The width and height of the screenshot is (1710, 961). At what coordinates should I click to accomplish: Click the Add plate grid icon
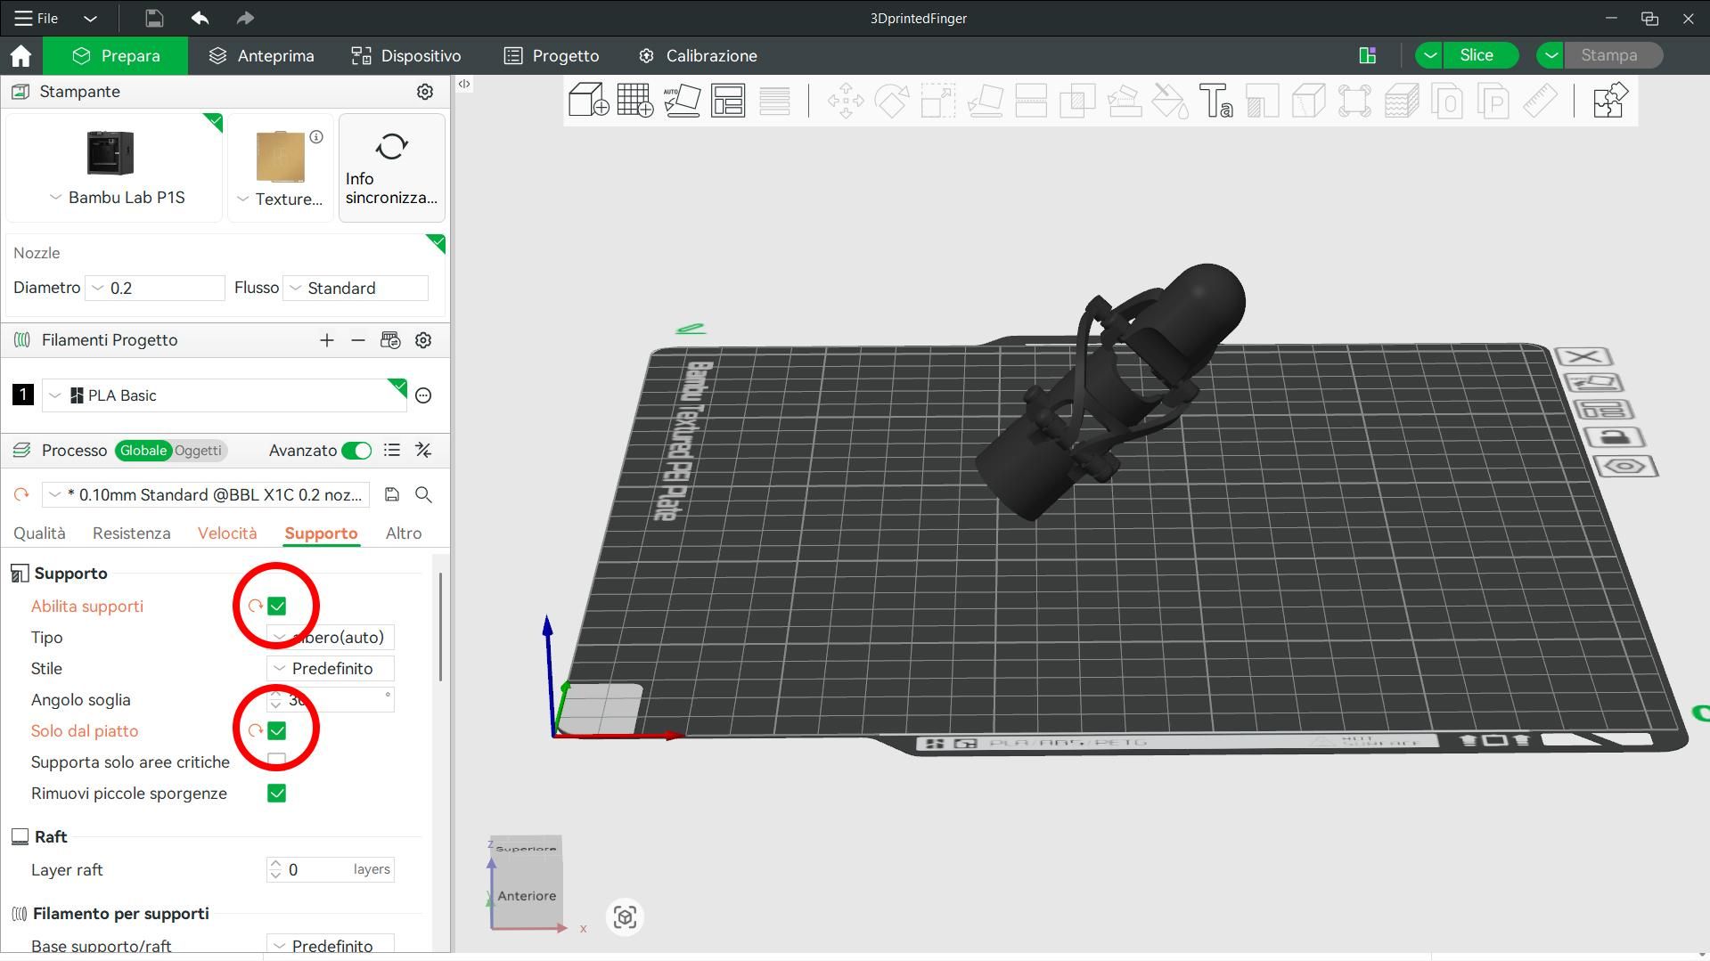(635, 100)
